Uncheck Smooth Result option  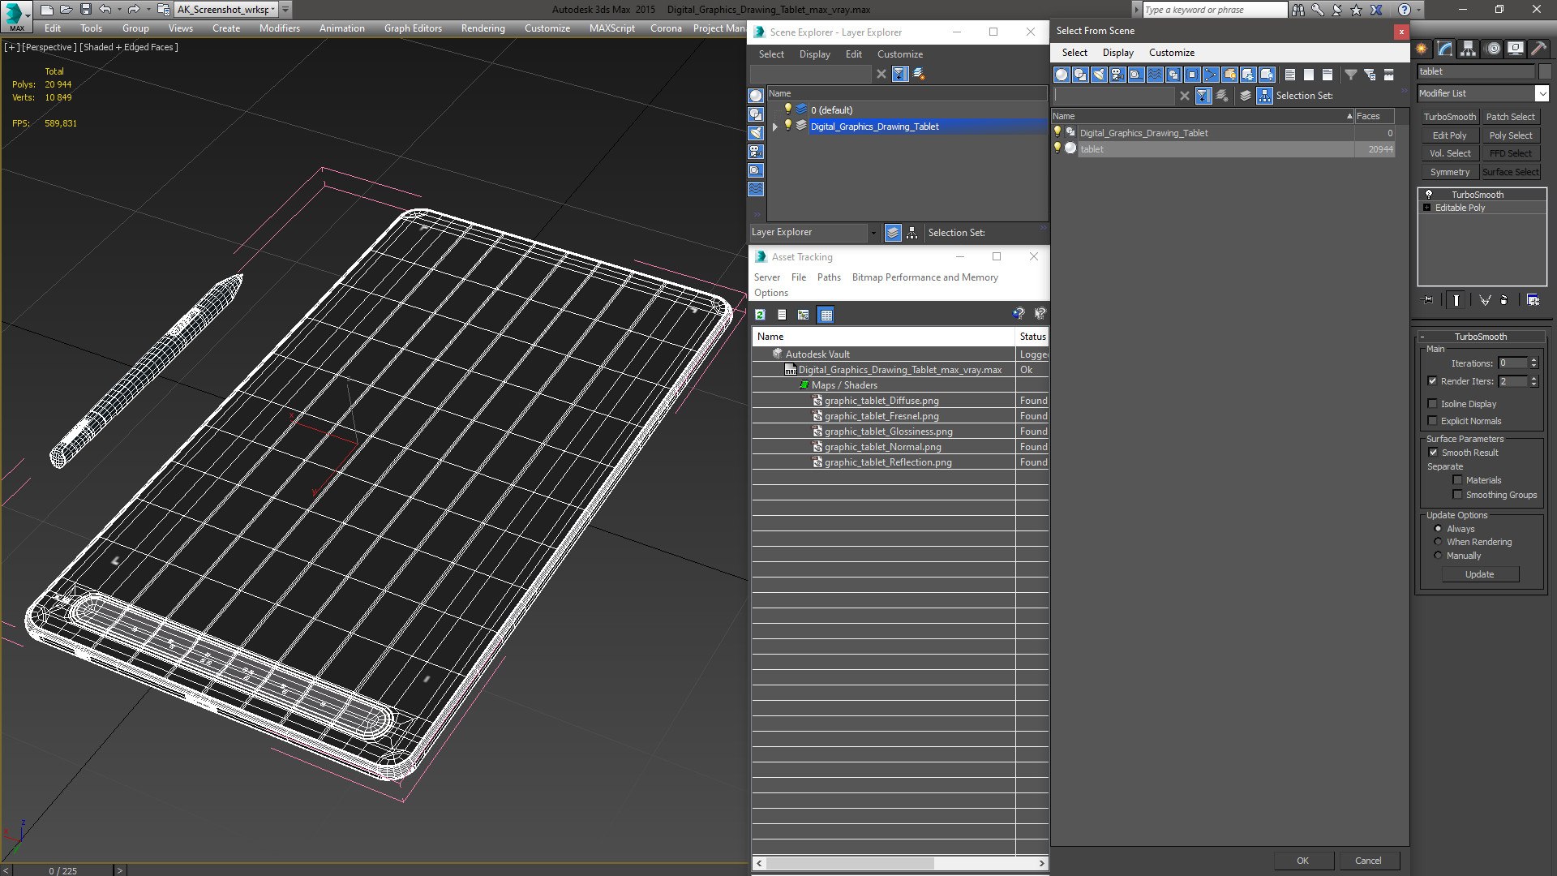pyautogui.click(x=1433, y=453)
